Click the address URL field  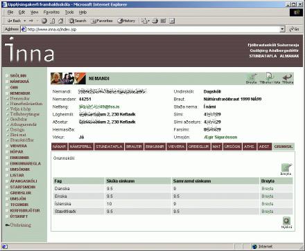152,29
